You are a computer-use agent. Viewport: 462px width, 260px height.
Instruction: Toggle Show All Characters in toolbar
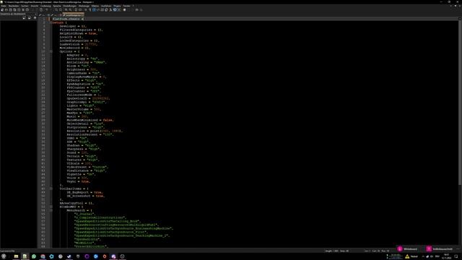point(90,9)
